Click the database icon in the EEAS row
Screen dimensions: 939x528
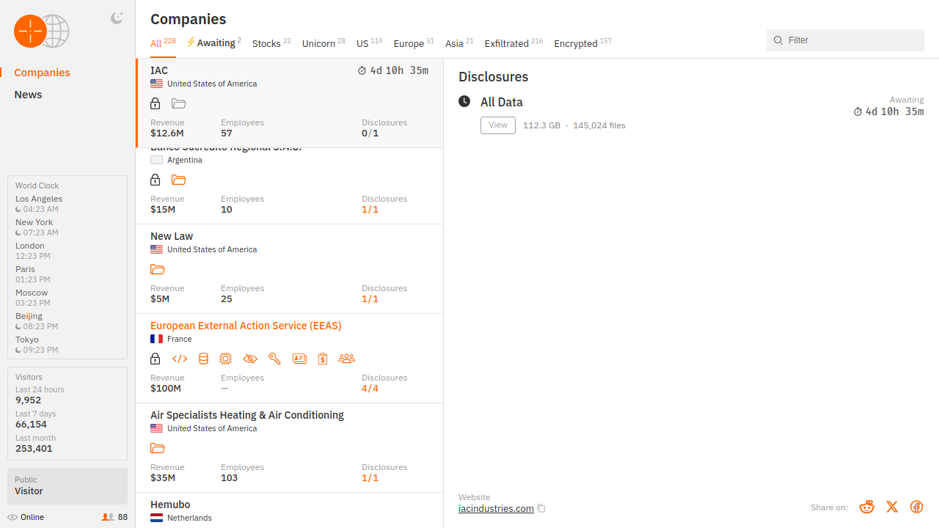tap(203, 359)
